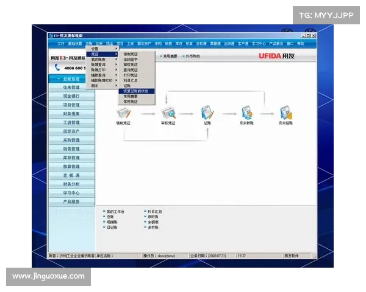The height and width of the screenshot is (292, 366).
Task: Expand the 我的账表 submenu arrow
Action: [116, 60]
